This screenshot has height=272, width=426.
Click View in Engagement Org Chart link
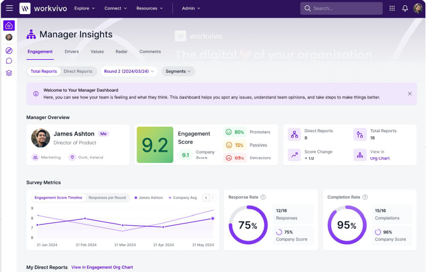coord(102,267)
